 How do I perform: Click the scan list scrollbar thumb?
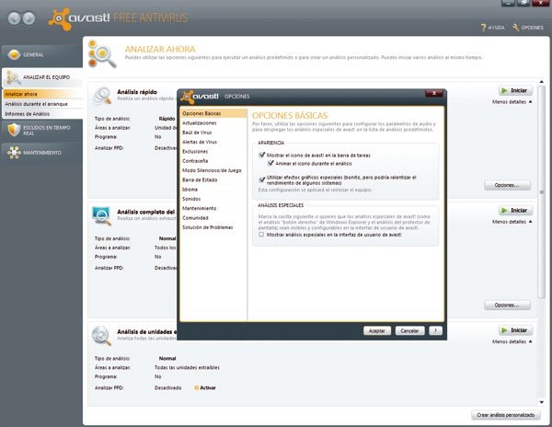click(542, 191)
